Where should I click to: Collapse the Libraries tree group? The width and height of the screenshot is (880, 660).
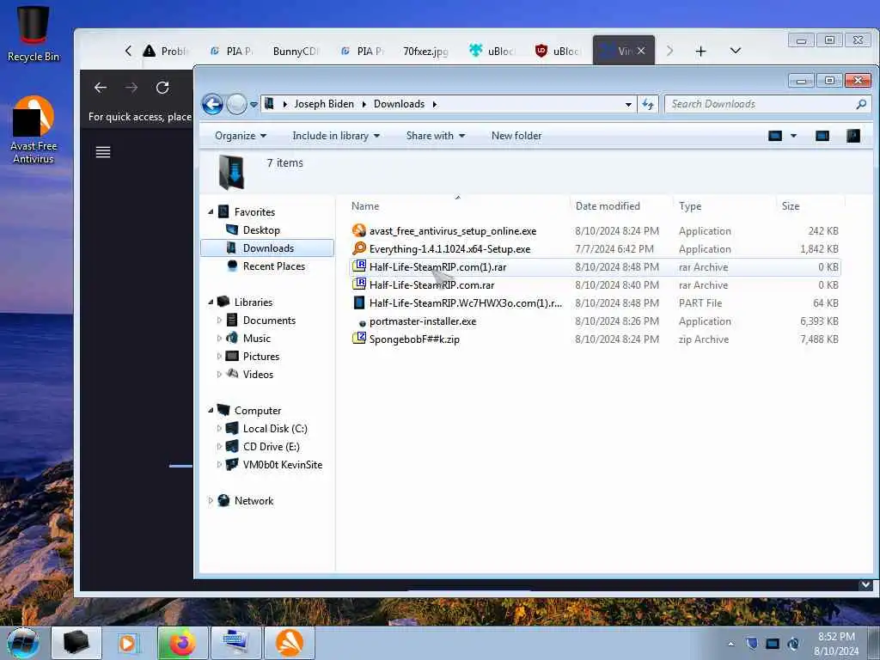pos(211,302)
